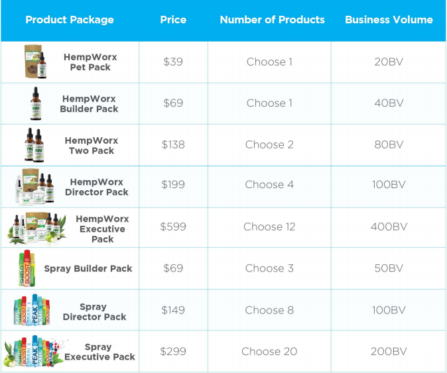The height and width of the screenshot is (373, 447).
Task: Click the Spray Director Pack bottles image
Action: pos(32,310)
